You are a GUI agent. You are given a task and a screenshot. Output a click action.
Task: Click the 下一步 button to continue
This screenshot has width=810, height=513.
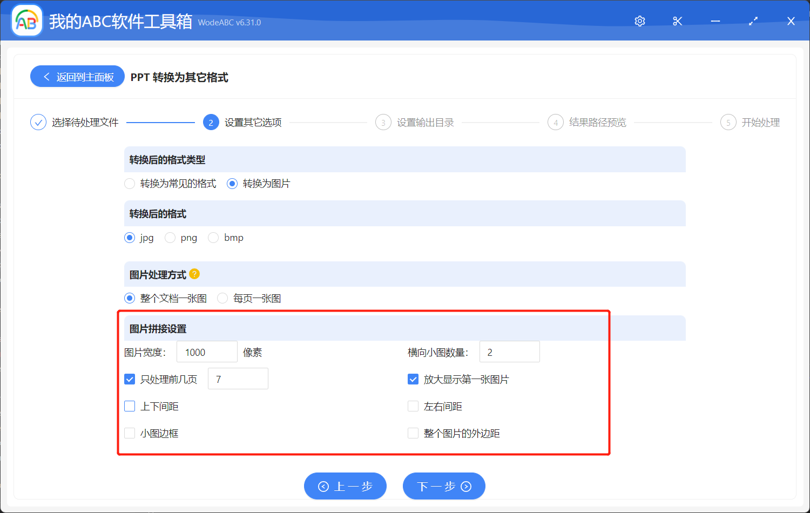click(x=444, y=485)
